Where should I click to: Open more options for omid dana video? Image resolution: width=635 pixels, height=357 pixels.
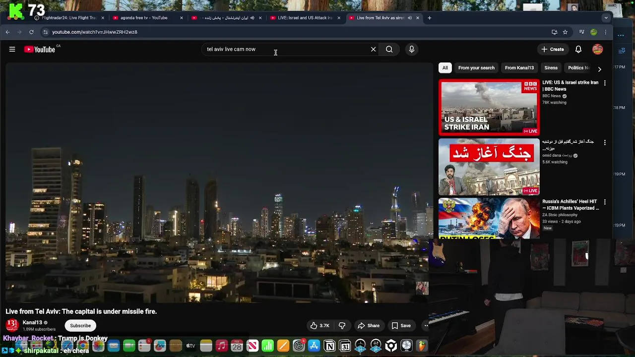point(604,142)
